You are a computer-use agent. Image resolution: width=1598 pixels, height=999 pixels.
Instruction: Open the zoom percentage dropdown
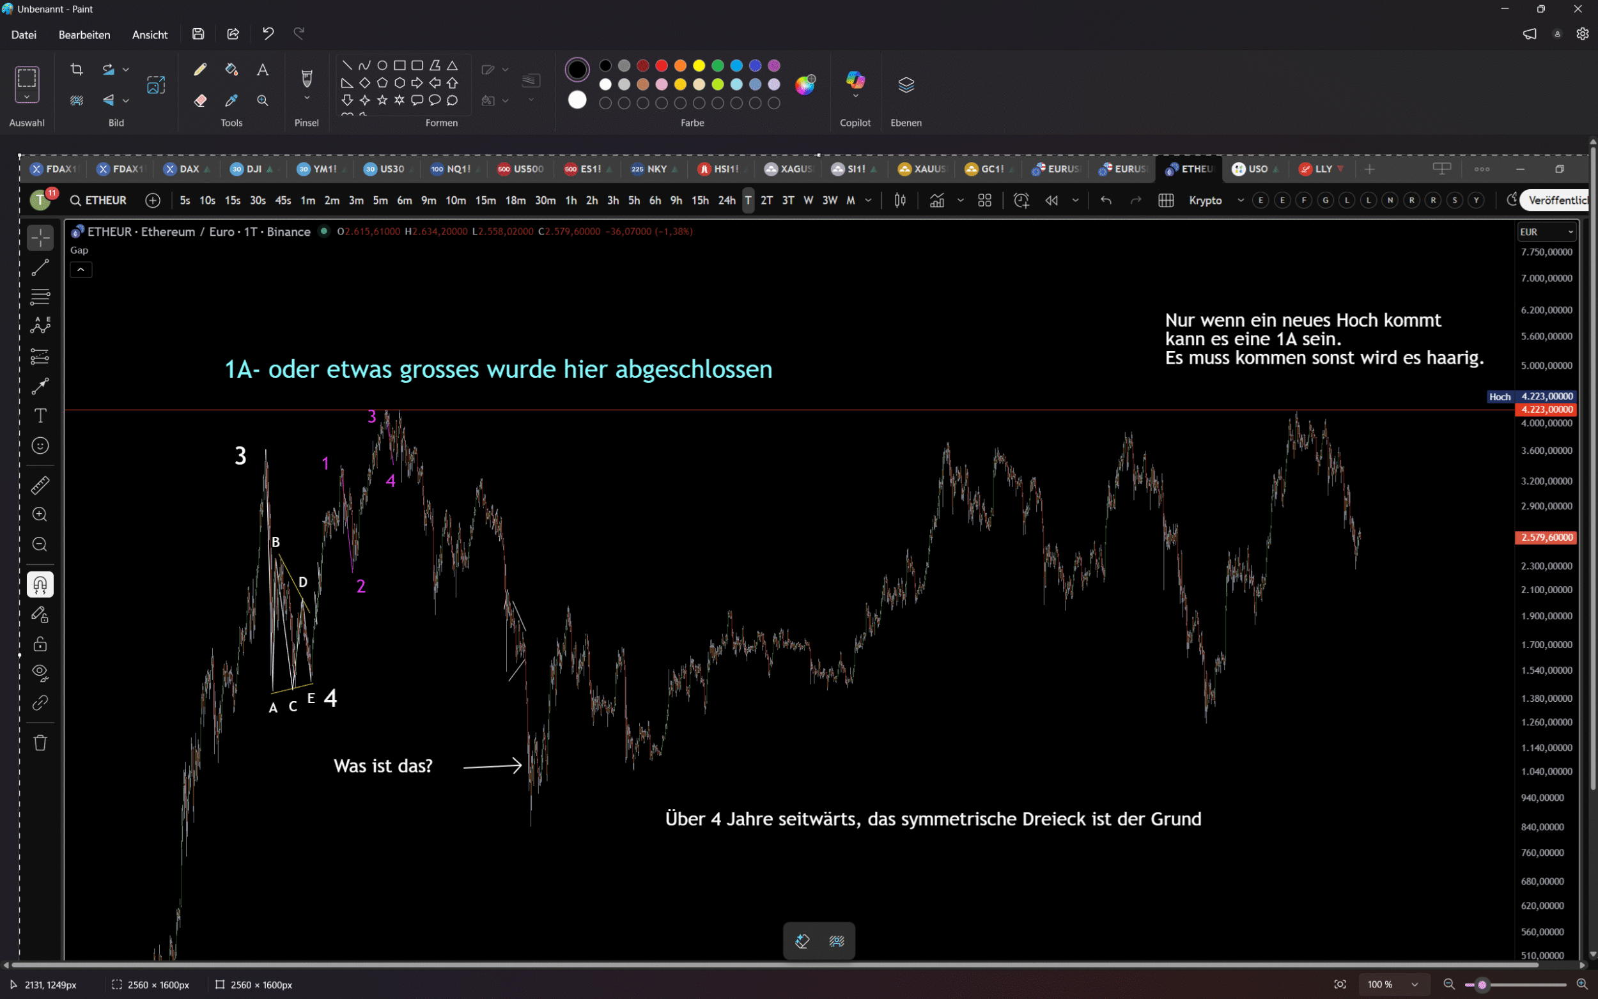[1415, 984]
